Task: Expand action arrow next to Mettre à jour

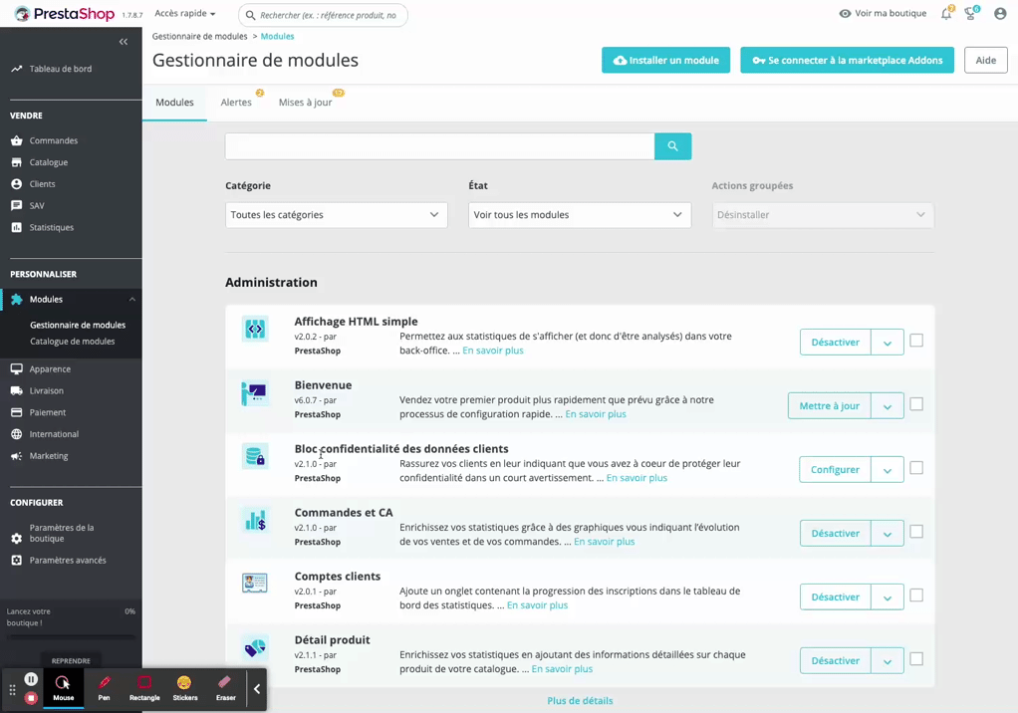Action: click(888, 406)
